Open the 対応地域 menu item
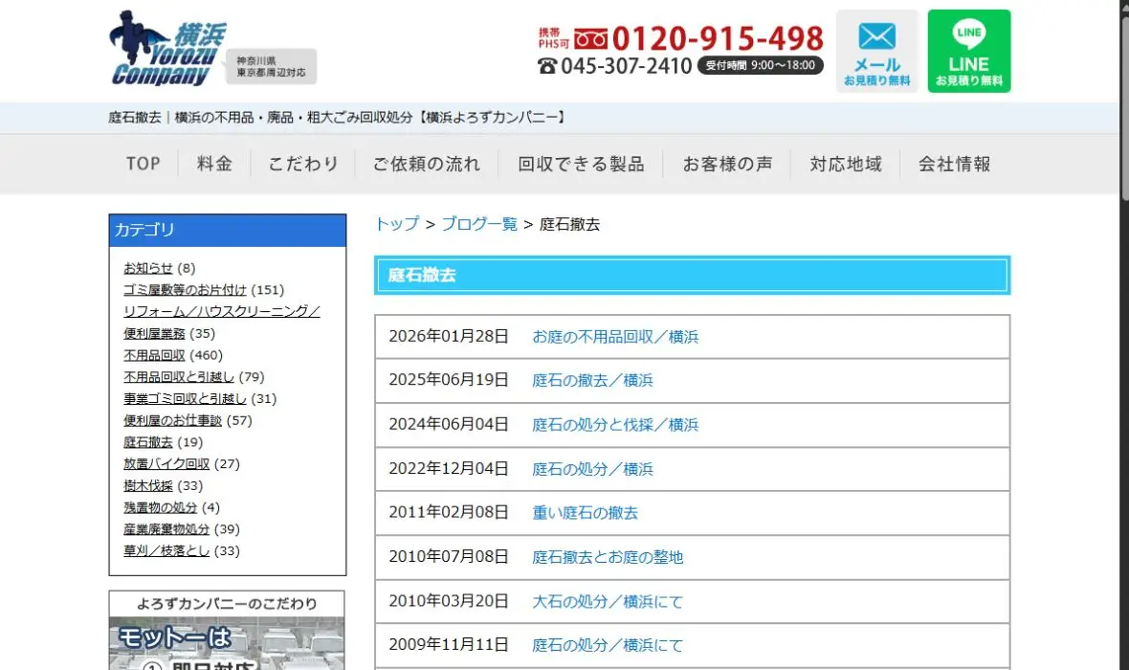 [845, 165]
